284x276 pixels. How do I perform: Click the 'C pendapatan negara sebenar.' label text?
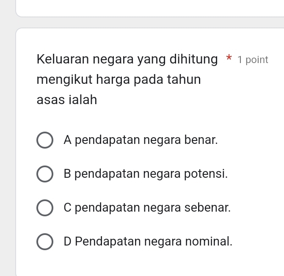pyautogui.click(x=147, y=208)
